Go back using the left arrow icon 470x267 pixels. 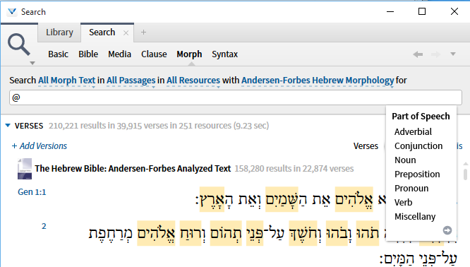[x=418, y=54]
